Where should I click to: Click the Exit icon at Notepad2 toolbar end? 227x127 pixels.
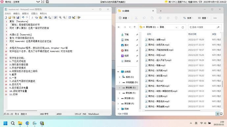click(79, 17)
